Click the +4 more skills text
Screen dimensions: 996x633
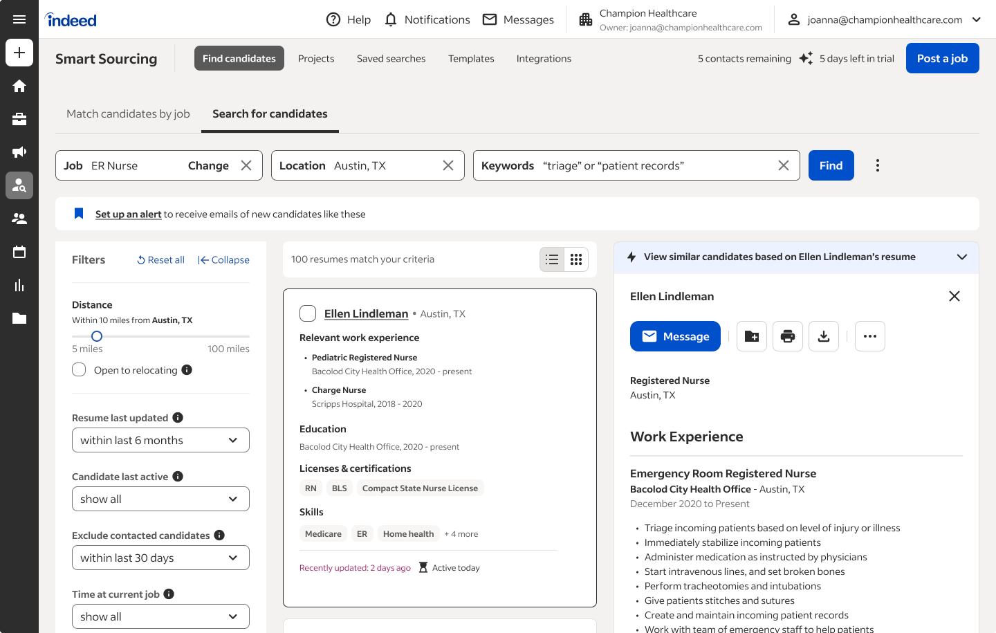coord(461,534)
